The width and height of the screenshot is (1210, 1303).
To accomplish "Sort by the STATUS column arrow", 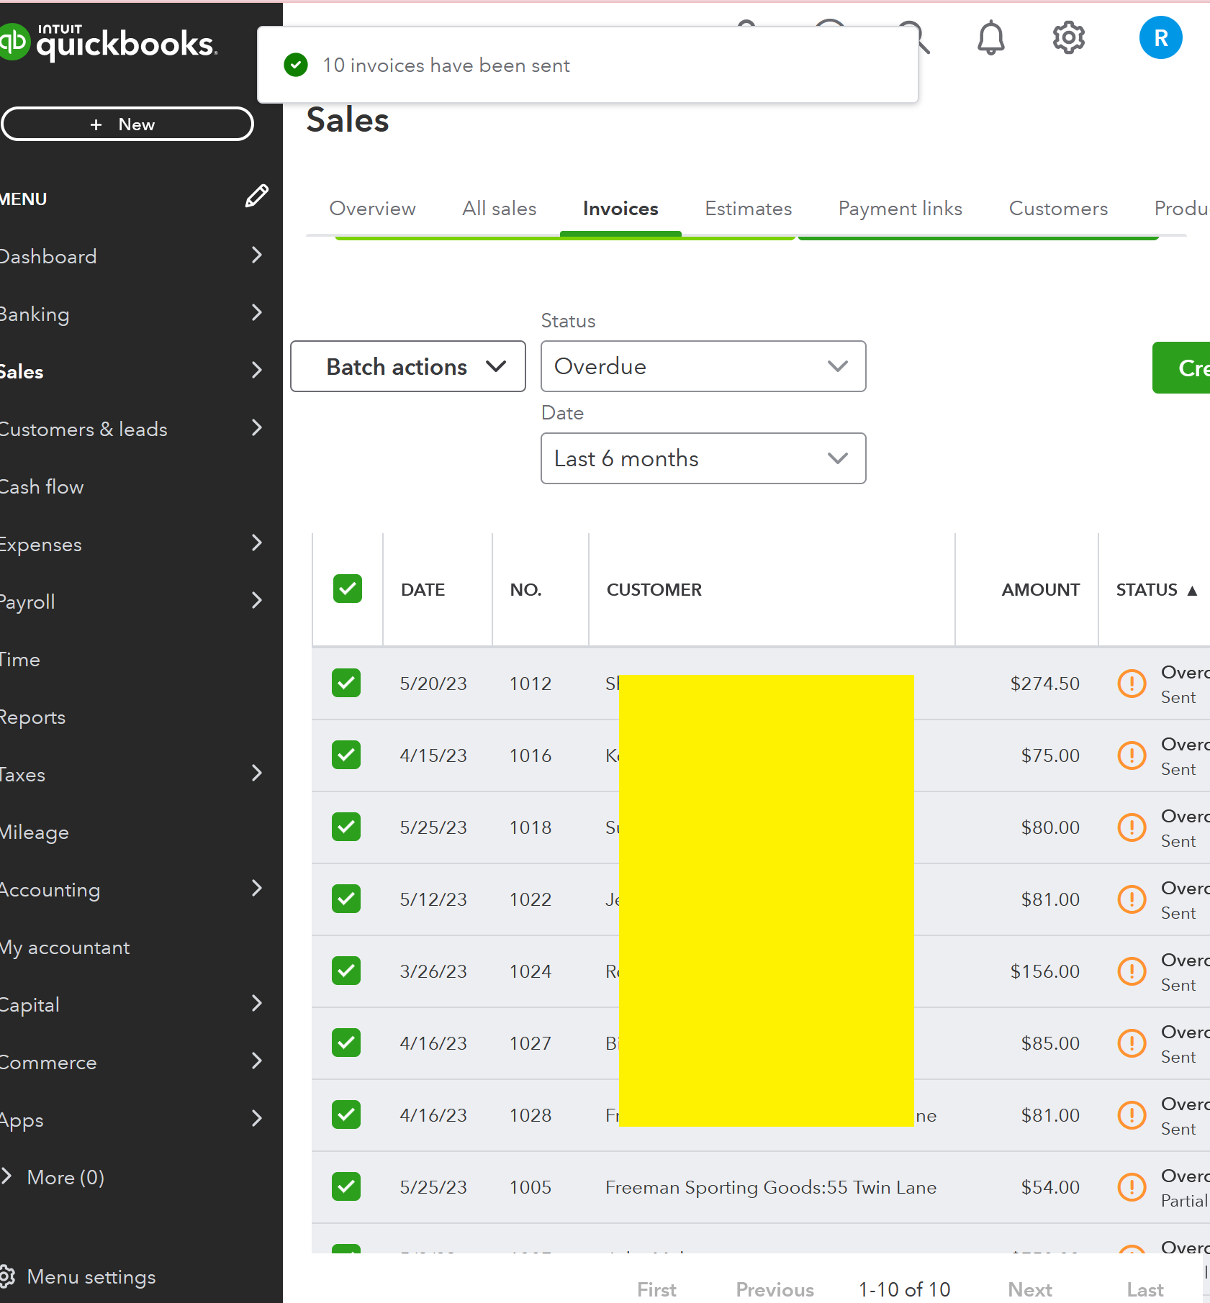I will click(1192, 590).
